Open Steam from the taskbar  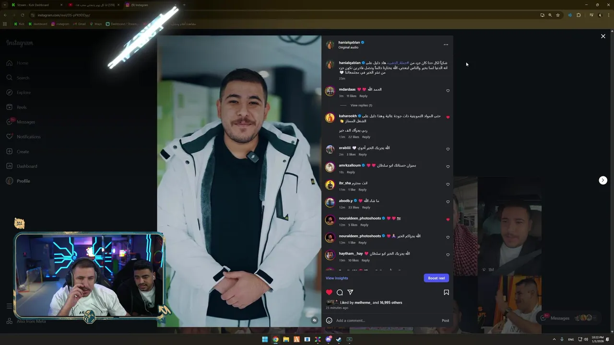339,339
